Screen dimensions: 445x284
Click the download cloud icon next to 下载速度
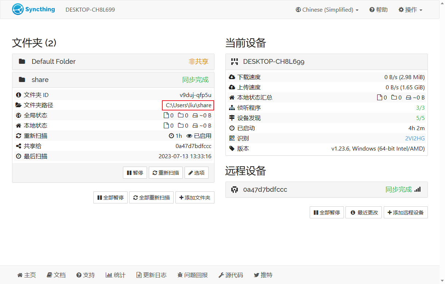pos(232,77)
